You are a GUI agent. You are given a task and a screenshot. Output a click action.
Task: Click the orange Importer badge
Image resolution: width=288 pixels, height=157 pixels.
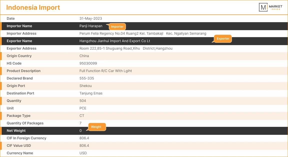pyautogui.click(x=117, y=26)
